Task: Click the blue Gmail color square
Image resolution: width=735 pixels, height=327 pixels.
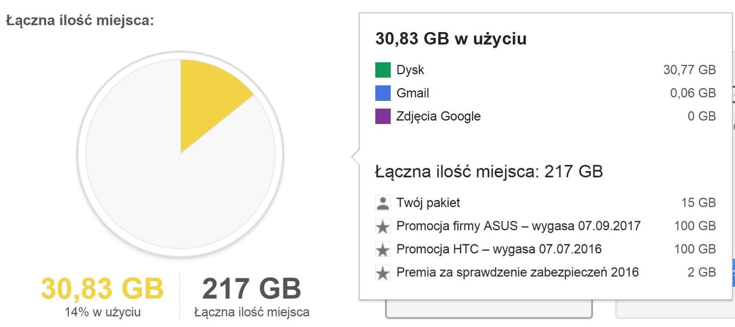Action: pyautogui.click(x=383, y=93)
